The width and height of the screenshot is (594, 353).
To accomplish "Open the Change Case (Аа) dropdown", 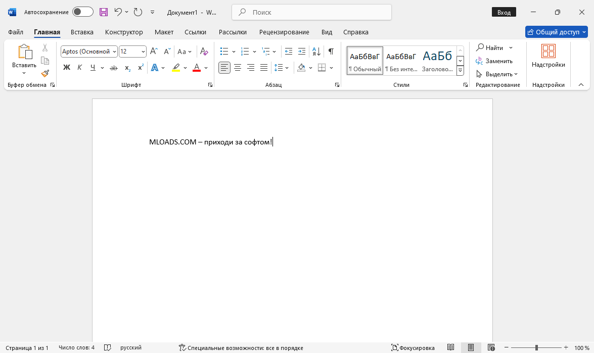I will (185, 51).
